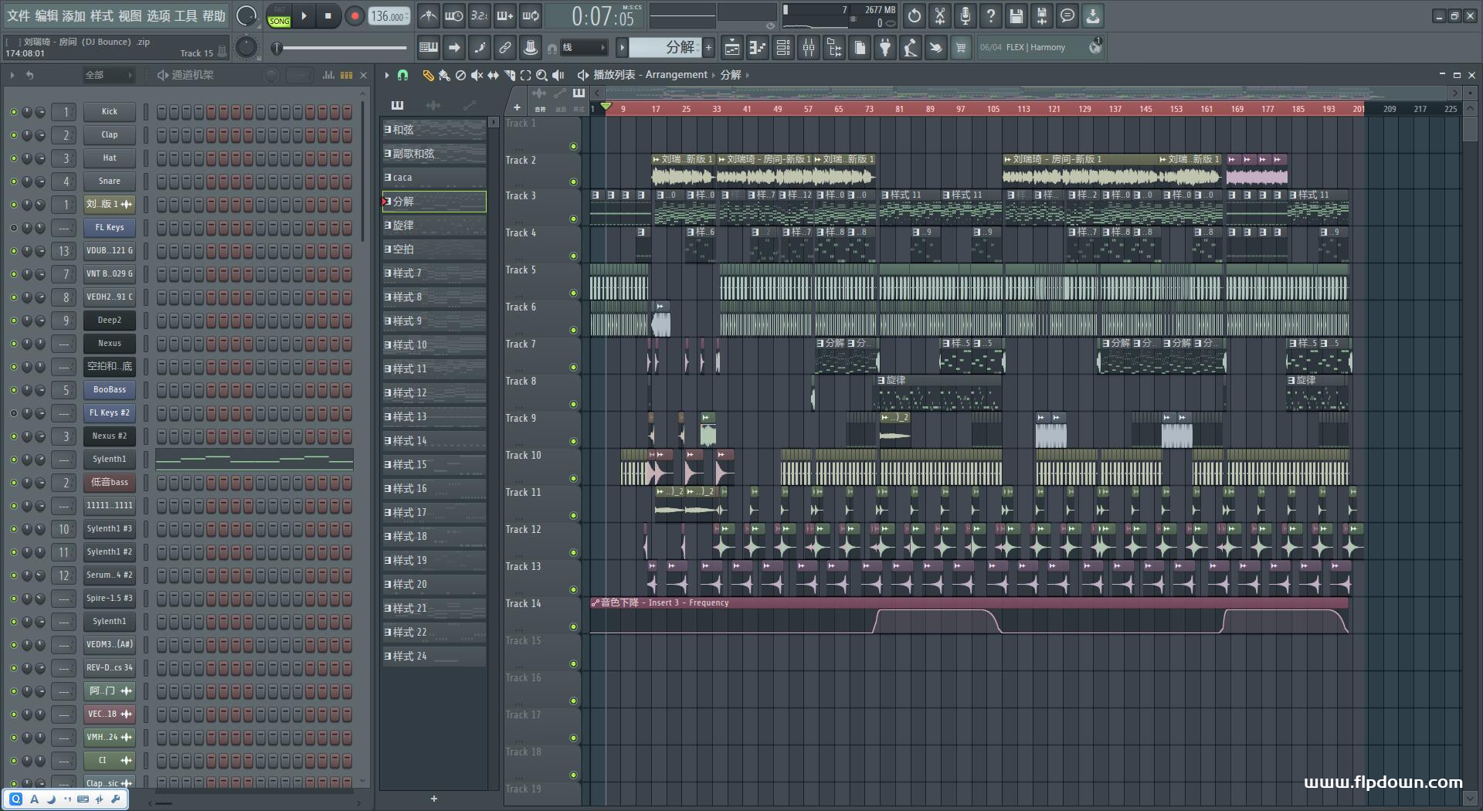The height and width of the screenshot is (811, 1483).
Task: Expand the arrow after Arrangement in playlist title
Action: [x=714, y=75]
